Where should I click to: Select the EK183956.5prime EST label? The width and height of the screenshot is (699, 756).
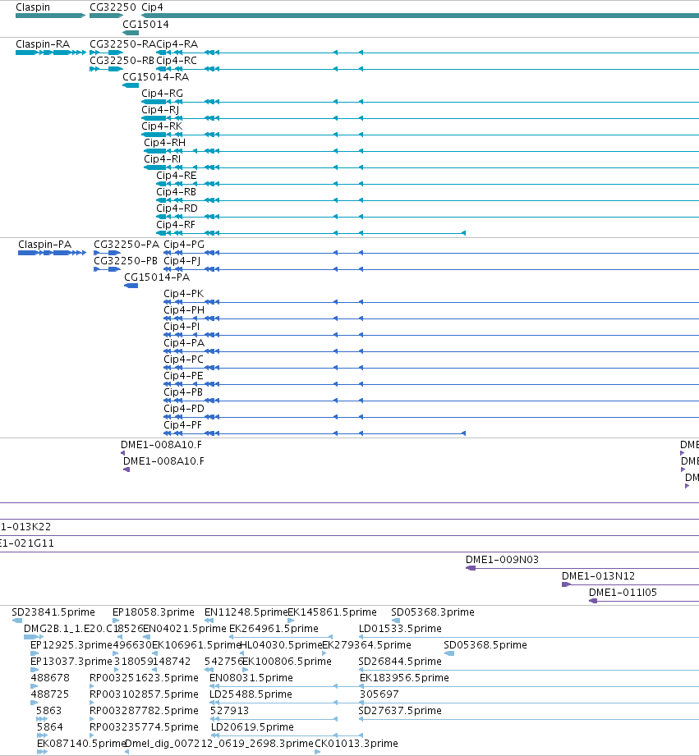point(404,678)
